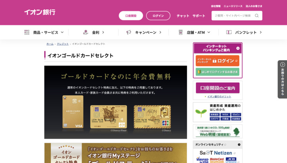The image size is (287, 163).
Task: Expand the 商品・サービス dropdown chevron
Action: (62, 32)
